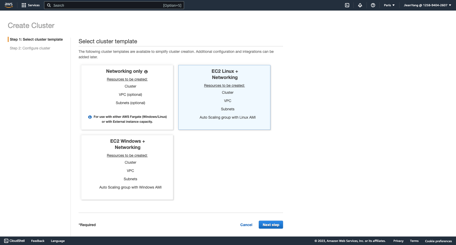Viewport: 456px width, 245px height.
Task: Click the Select cluster template heading
Action: pyautogui.click(x=108, y=41)
